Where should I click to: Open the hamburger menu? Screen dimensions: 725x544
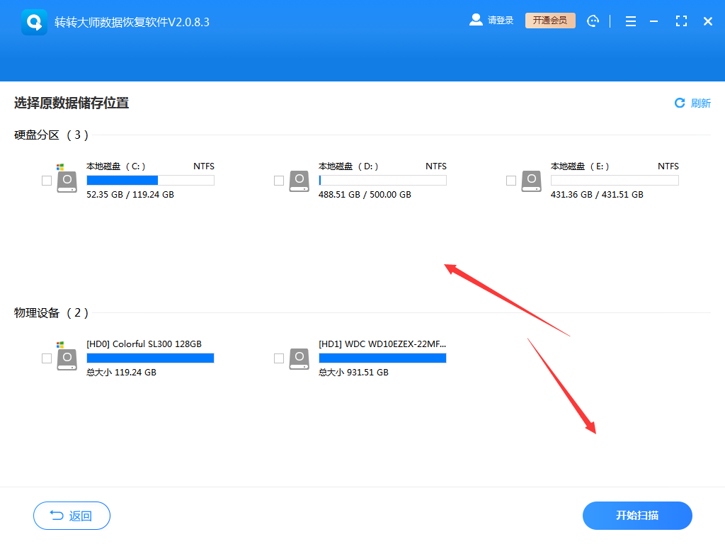coord(630,21)
